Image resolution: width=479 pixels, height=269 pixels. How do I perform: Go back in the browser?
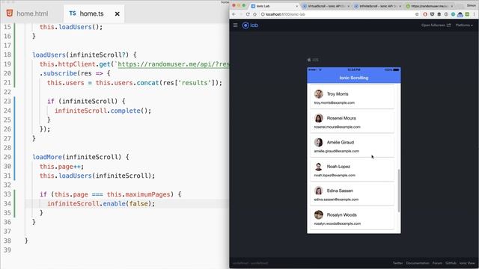234,14
